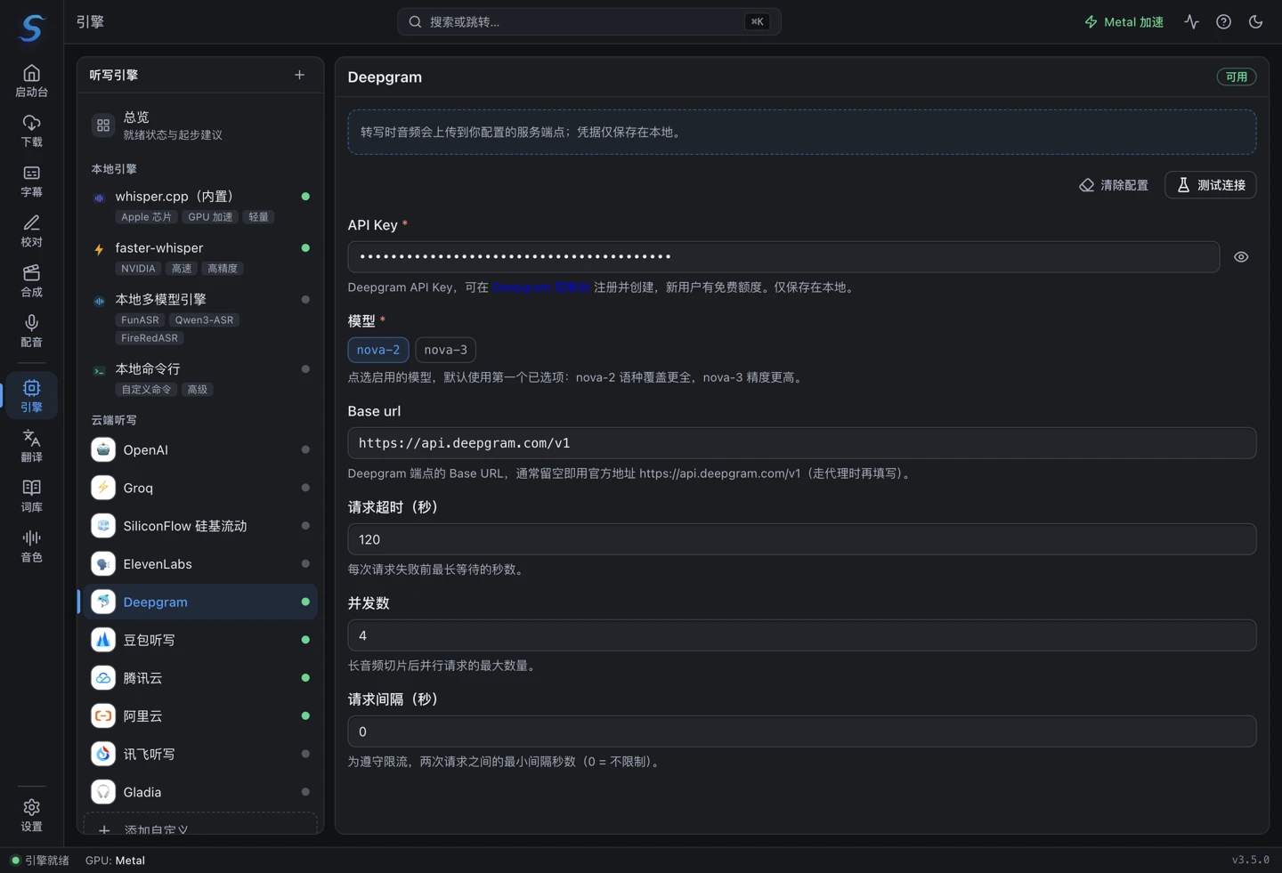The image size is (1282, 873).
Task: Open the 配音 dubbing microphone item
Action: [x=31, y=330]
